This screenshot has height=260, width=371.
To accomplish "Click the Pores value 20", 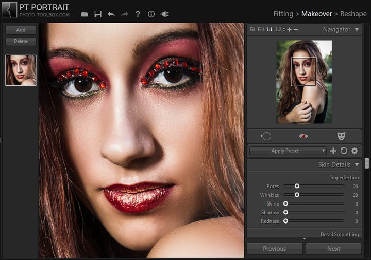I will (x=356, y=187).
